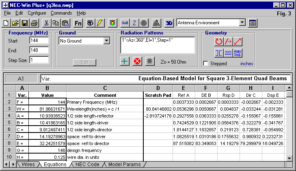
Task: Click the vertical scrollbar down arrow
Action: point(289,158)
